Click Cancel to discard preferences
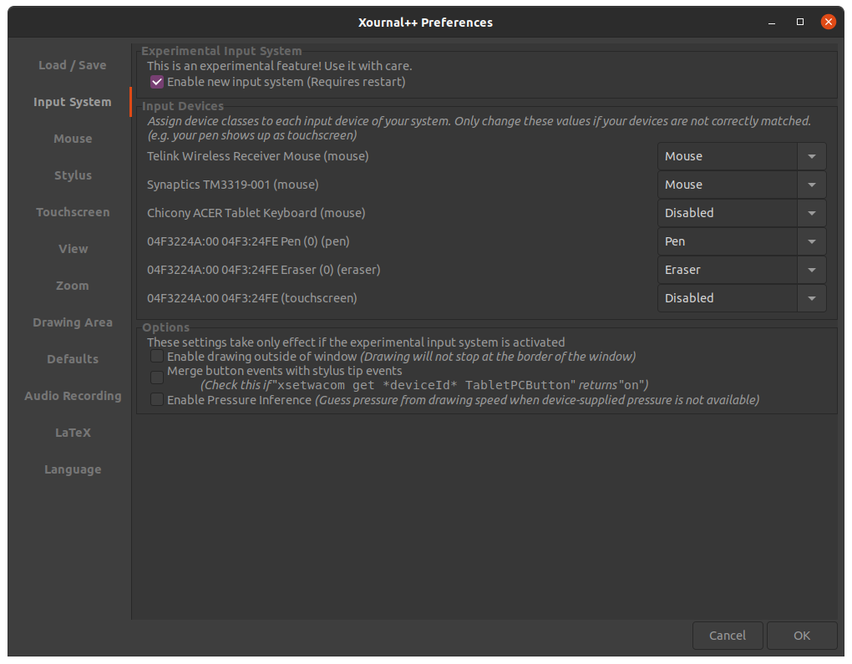This screenshot has height=664, width=852. 728,636
